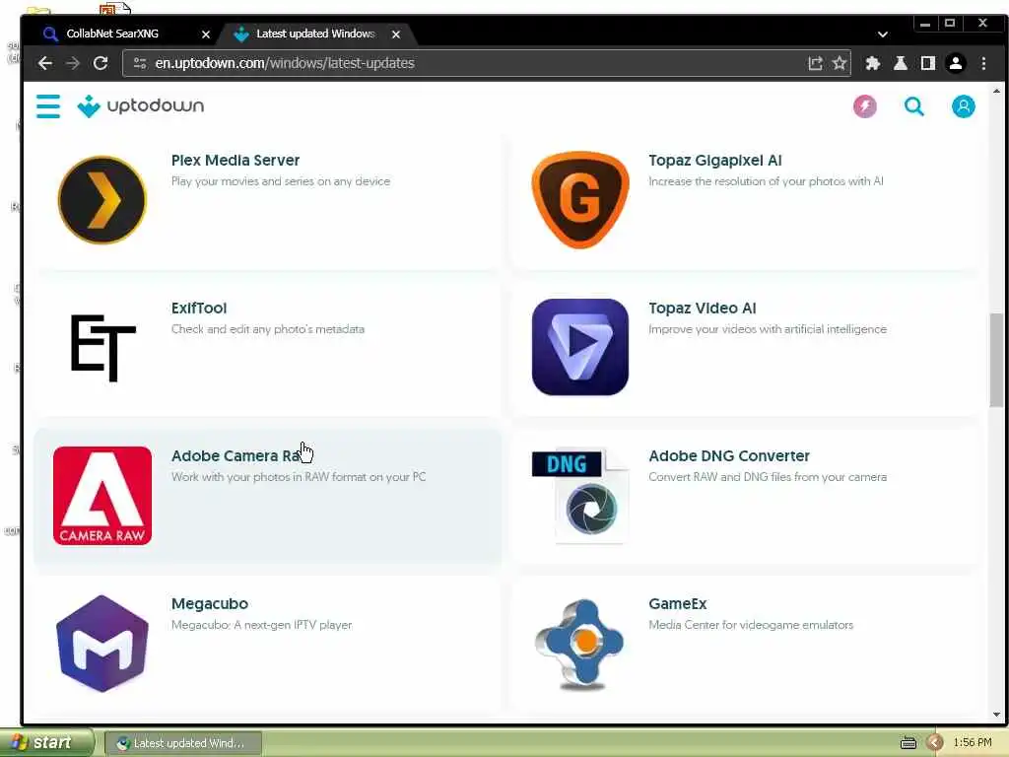1009x757 pixels.
Task: Click 'Convert RAW and DNG files from your camera'
Action: click(768, 477)
